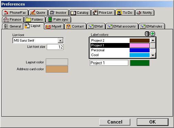Click the Layout tab page icon
174x128 pixels.
pos(27,26)
